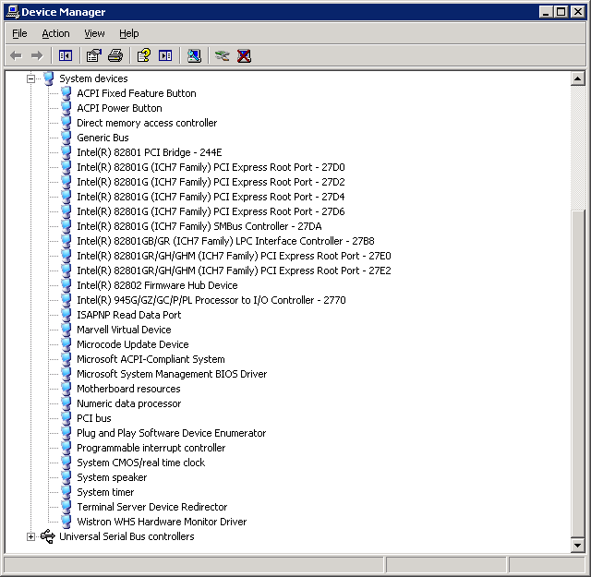This screenshot has height=577, width=591.
Task: Click the Help toolbar icon
Action: (x=144, y=55)
